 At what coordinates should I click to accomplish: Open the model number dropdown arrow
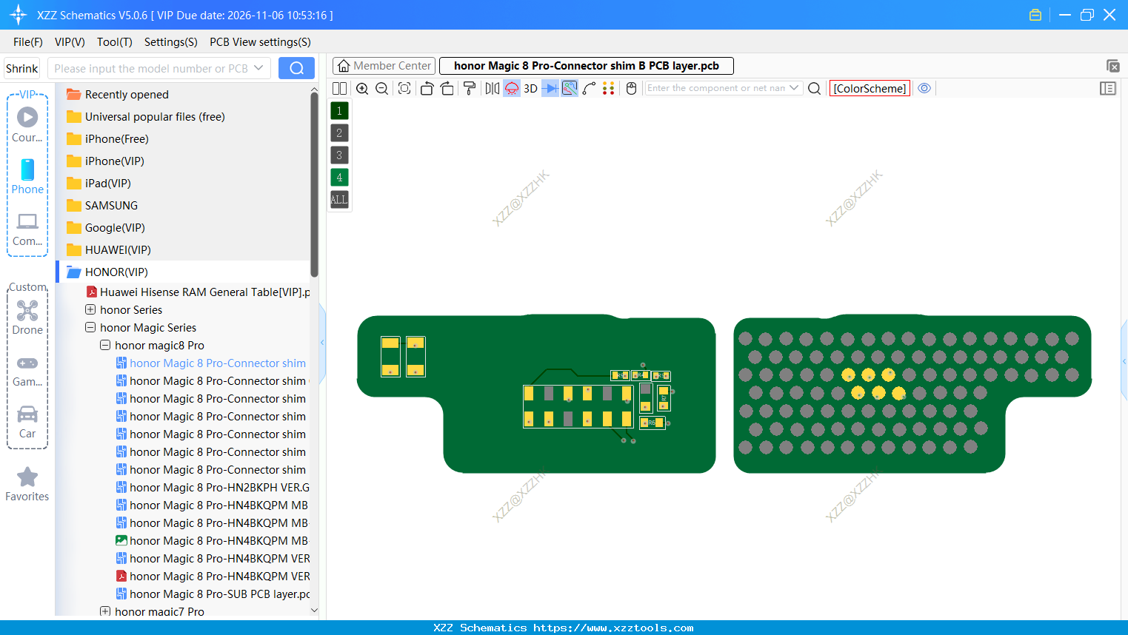coord(258,68)
